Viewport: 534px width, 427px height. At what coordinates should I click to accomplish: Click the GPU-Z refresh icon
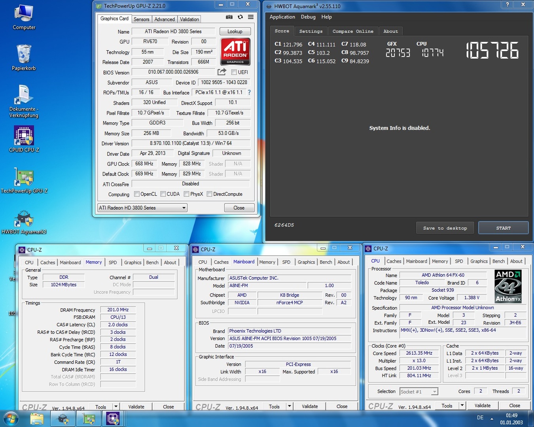[240, 17]
